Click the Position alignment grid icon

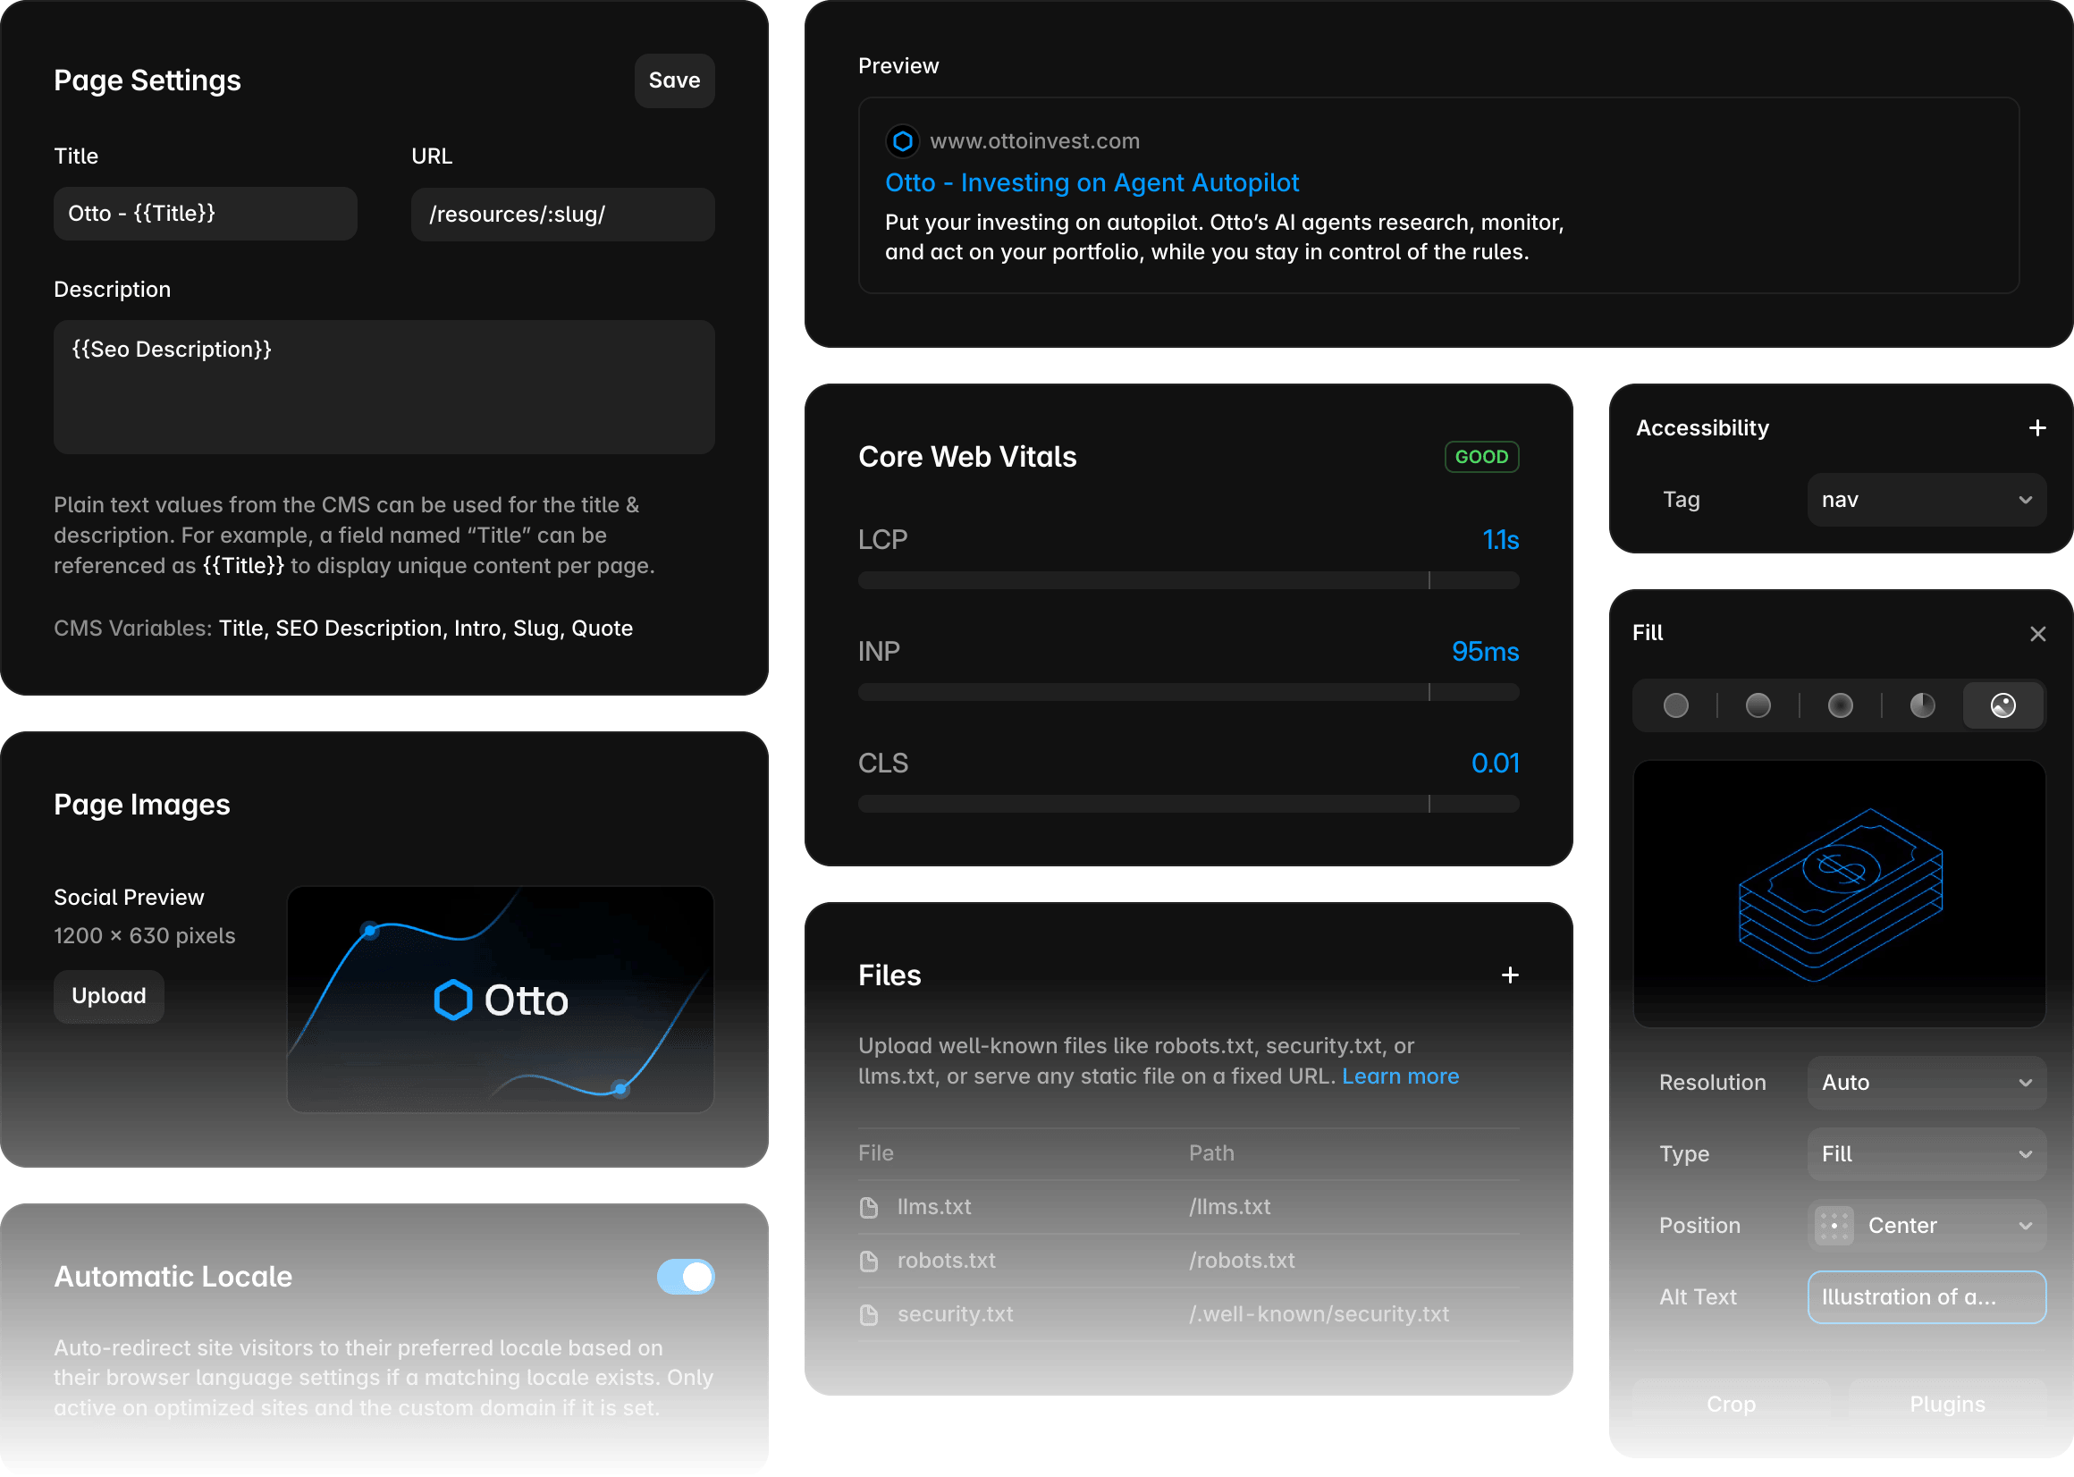[1834, 1225]
